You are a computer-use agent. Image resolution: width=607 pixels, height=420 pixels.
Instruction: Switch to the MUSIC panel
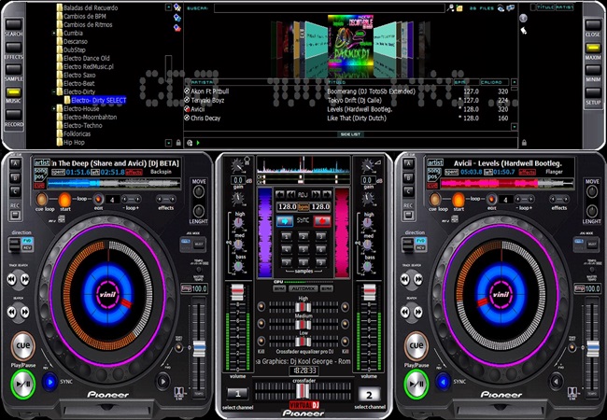point(13,92)
